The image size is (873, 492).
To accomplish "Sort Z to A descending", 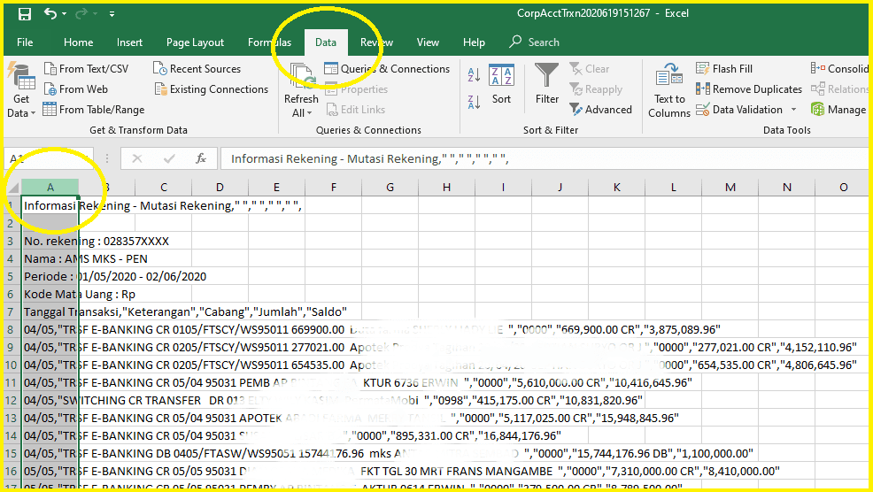I will coord(474,102).
